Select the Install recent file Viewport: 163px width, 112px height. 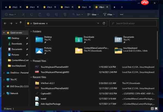pyautogui.click(x=95, y=99)
